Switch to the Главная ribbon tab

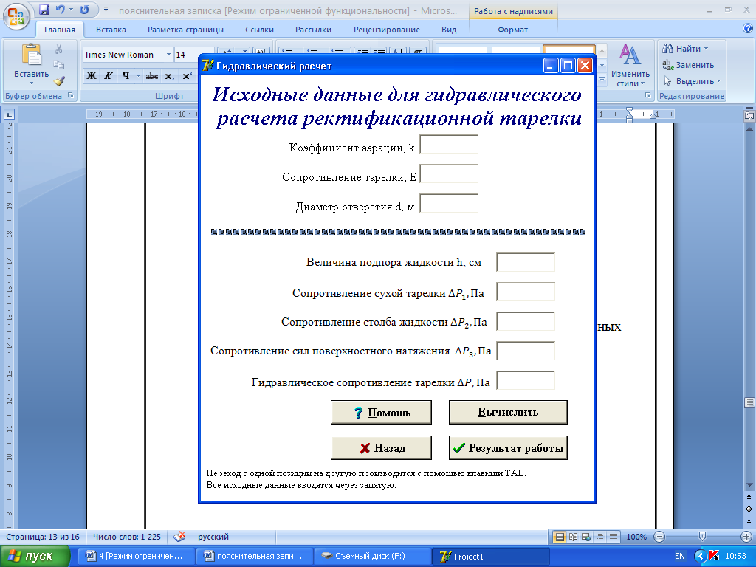(x=60, y=30)
